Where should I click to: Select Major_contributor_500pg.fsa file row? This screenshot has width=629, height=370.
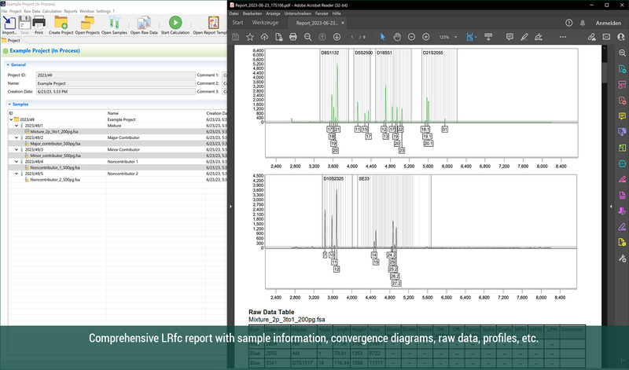tap(117, 144)
